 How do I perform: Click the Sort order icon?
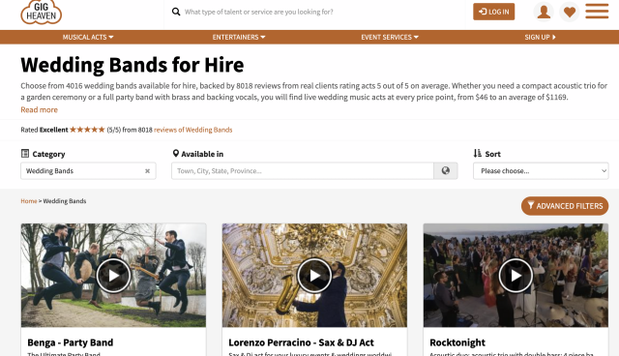pos(477,153)
